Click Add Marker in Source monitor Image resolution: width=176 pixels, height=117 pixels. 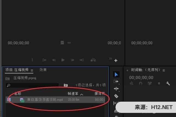coord(32,60)
